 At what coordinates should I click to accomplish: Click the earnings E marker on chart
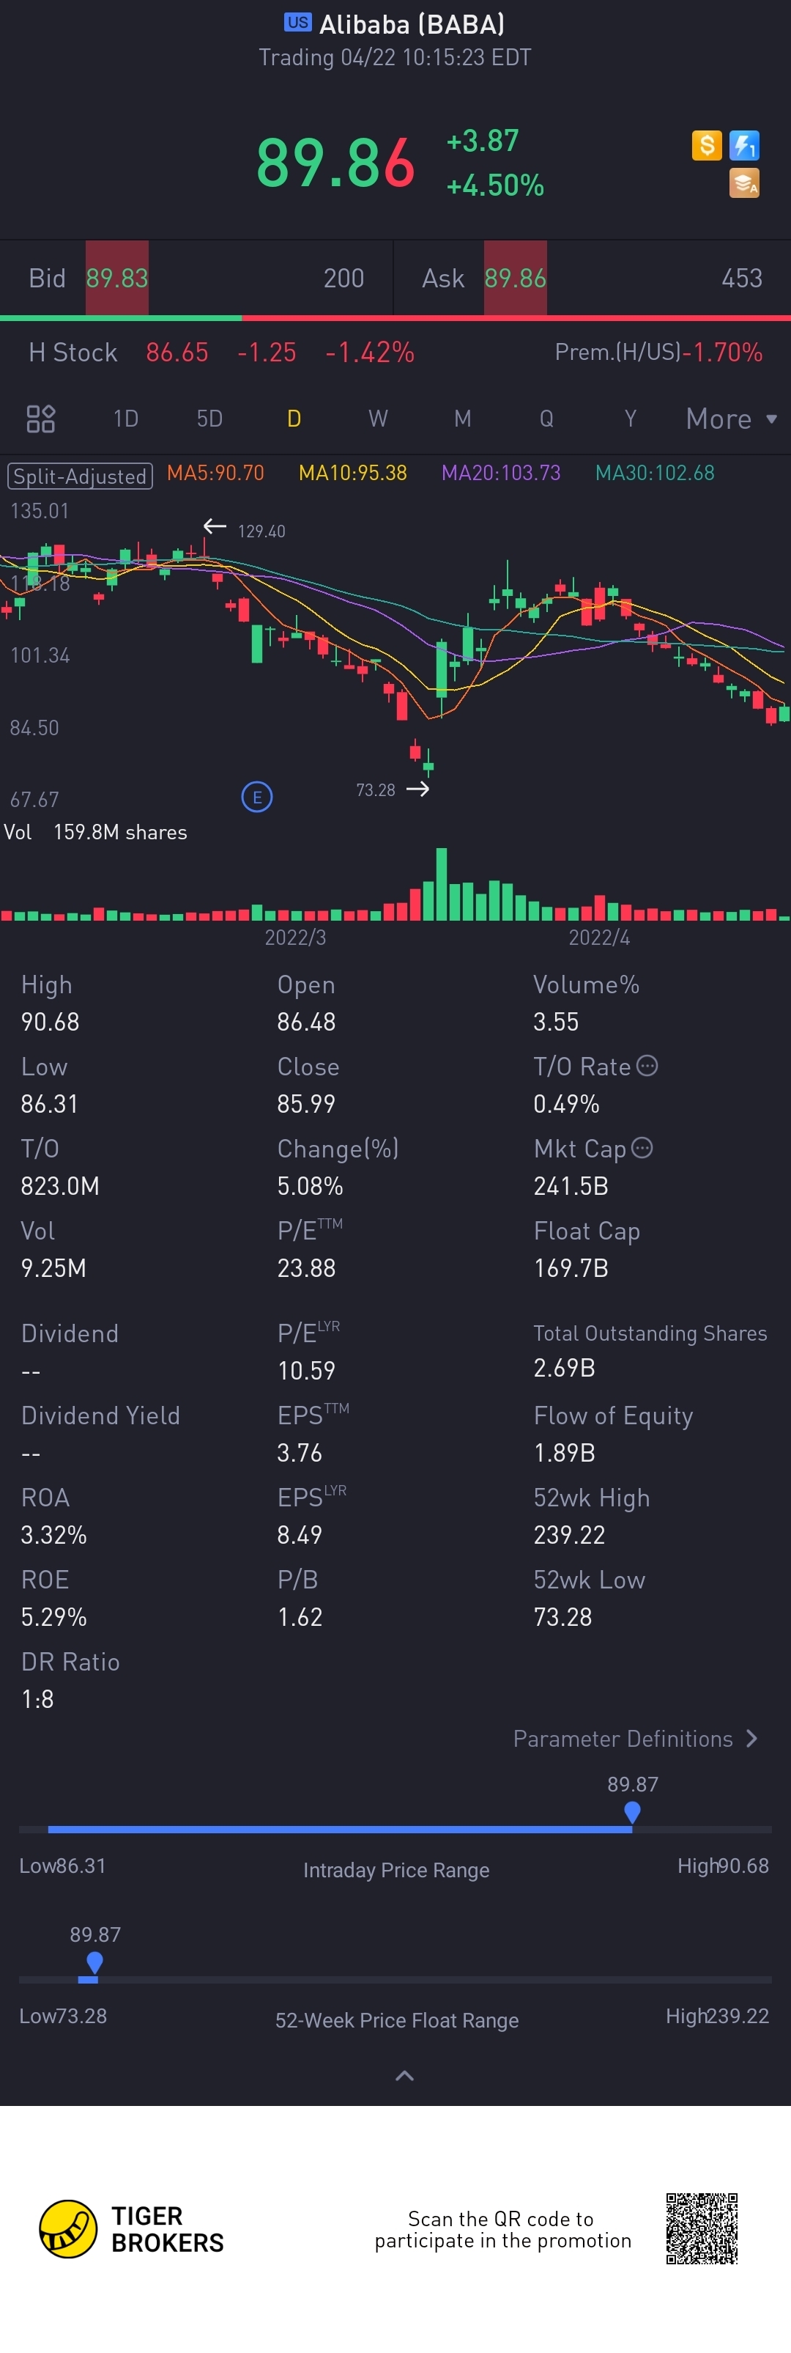point(256,797)
